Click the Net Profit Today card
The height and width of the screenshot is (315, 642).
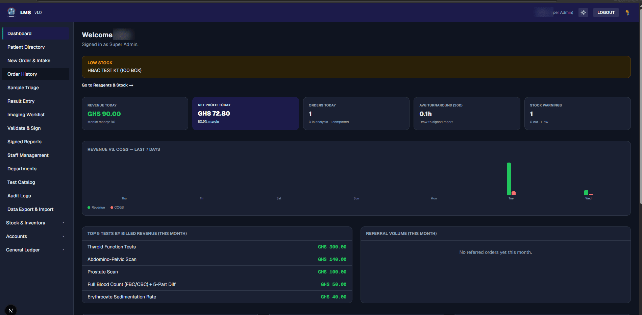click(x=245, y=114)
